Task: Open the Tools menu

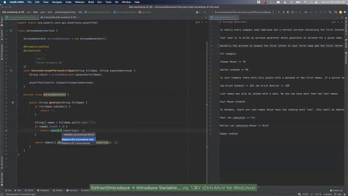Action: click(108, 2)
